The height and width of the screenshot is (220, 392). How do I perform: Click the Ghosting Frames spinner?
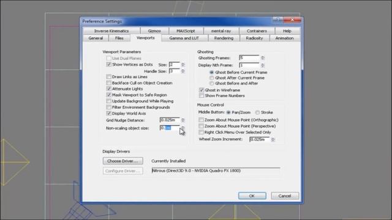coord(263,58)
